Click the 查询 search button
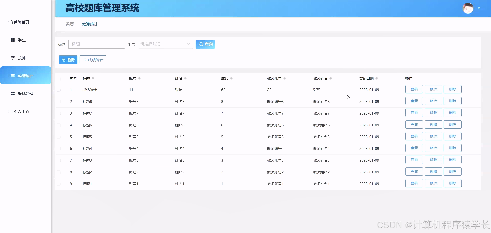The width and height of the screenshot is (491, 233). (205, 44)
